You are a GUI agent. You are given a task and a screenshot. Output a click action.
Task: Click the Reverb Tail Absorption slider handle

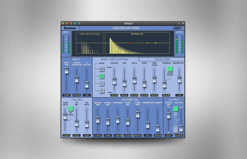point(148,125)
